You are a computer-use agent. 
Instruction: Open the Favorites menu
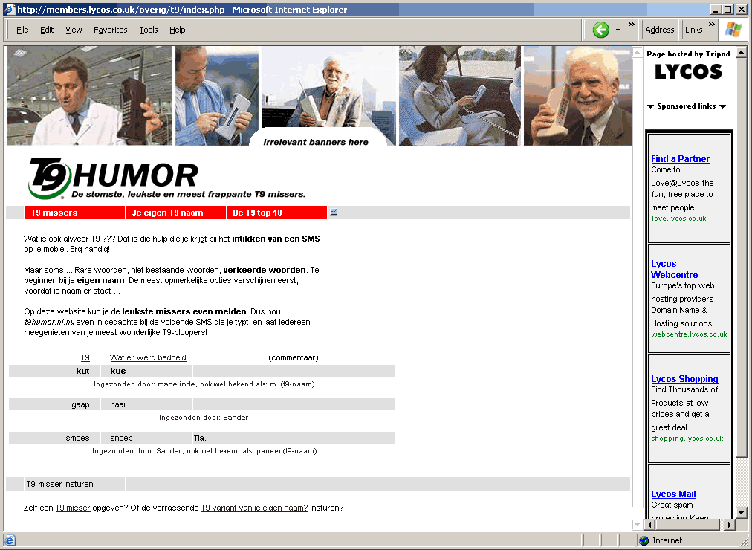(110, 30)
